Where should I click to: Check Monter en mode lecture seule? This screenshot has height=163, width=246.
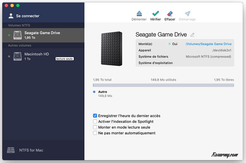95,127
